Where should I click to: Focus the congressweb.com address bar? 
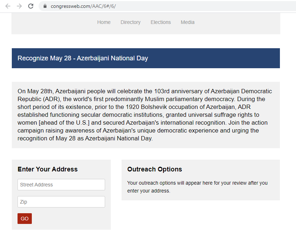click(143, 6)
